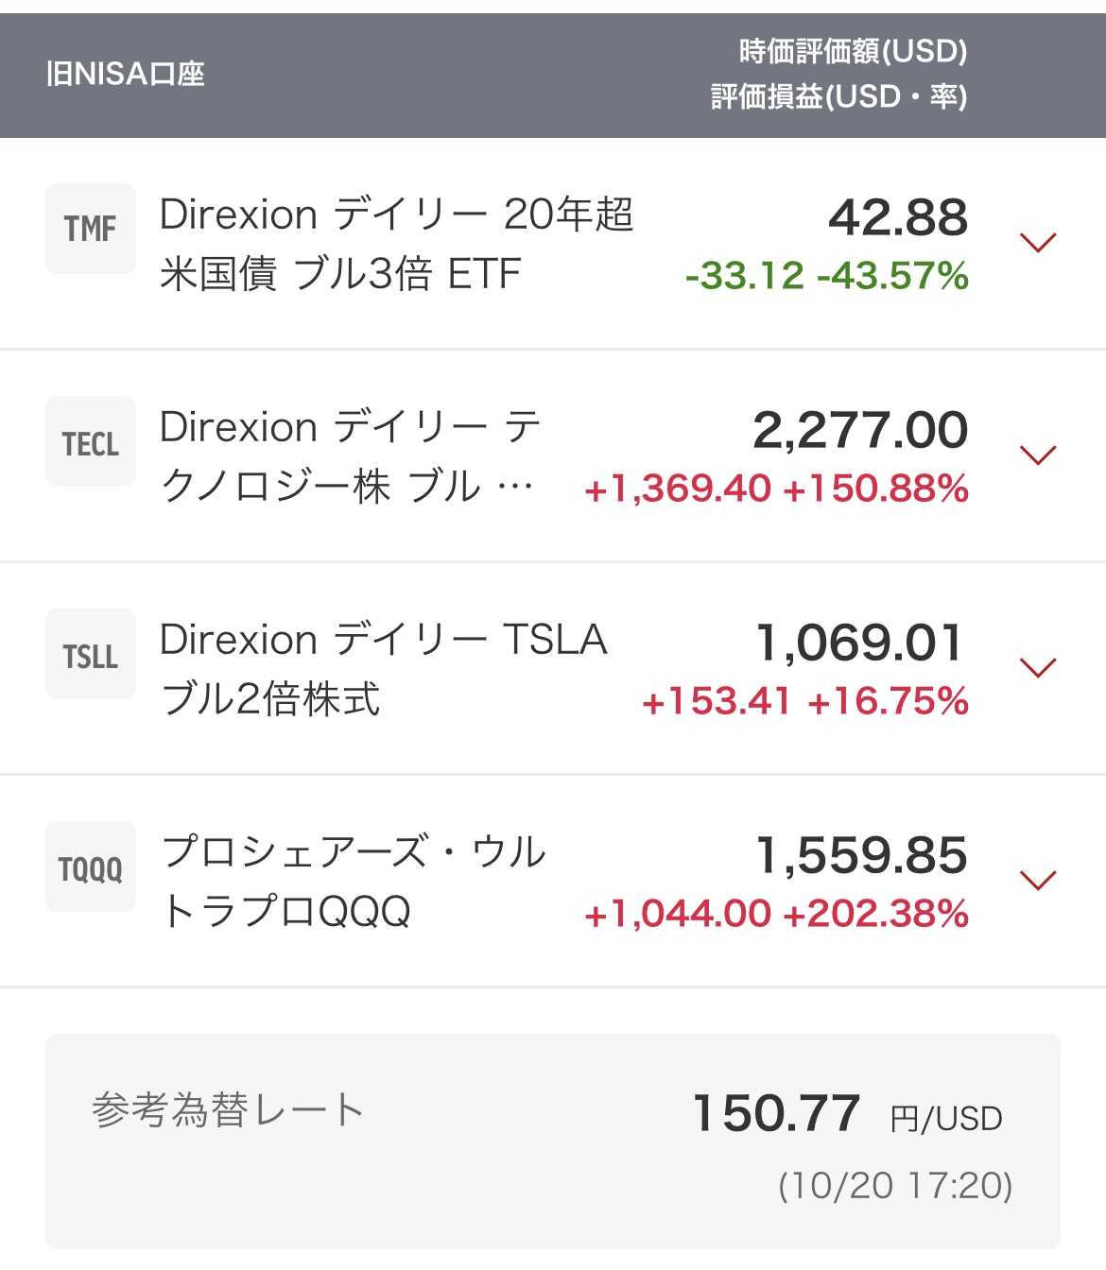Open Direxion テクノロジー株 ブル fund name

tap(350, 456)
